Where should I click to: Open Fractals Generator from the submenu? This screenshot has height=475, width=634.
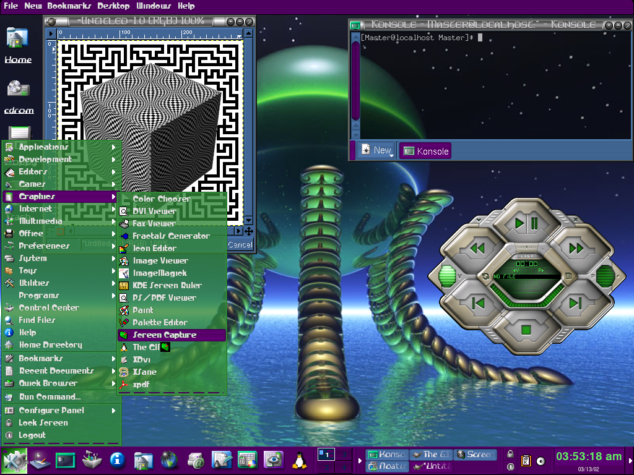pyautogui.click(x=172, y=236)
